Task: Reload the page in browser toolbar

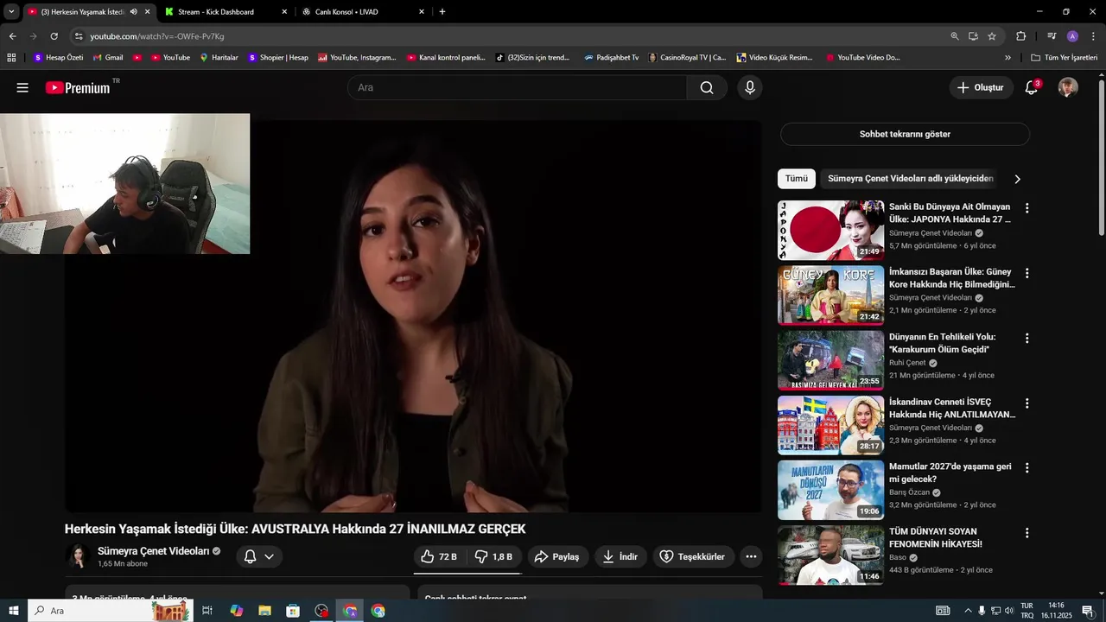Action: (54, 36)
